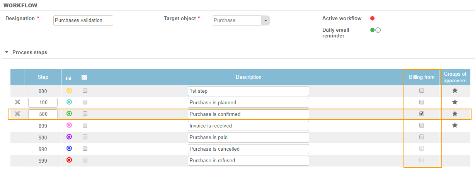Delete the step 100 row

17,102
